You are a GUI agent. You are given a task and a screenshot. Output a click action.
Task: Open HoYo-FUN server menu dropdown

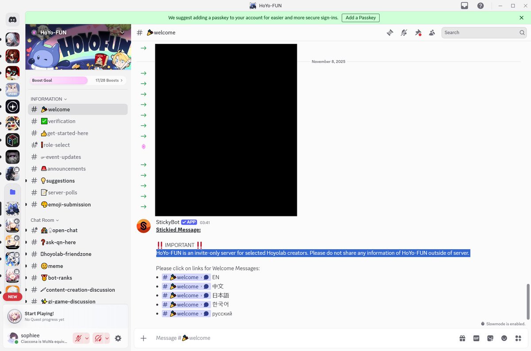click(123, 32)
